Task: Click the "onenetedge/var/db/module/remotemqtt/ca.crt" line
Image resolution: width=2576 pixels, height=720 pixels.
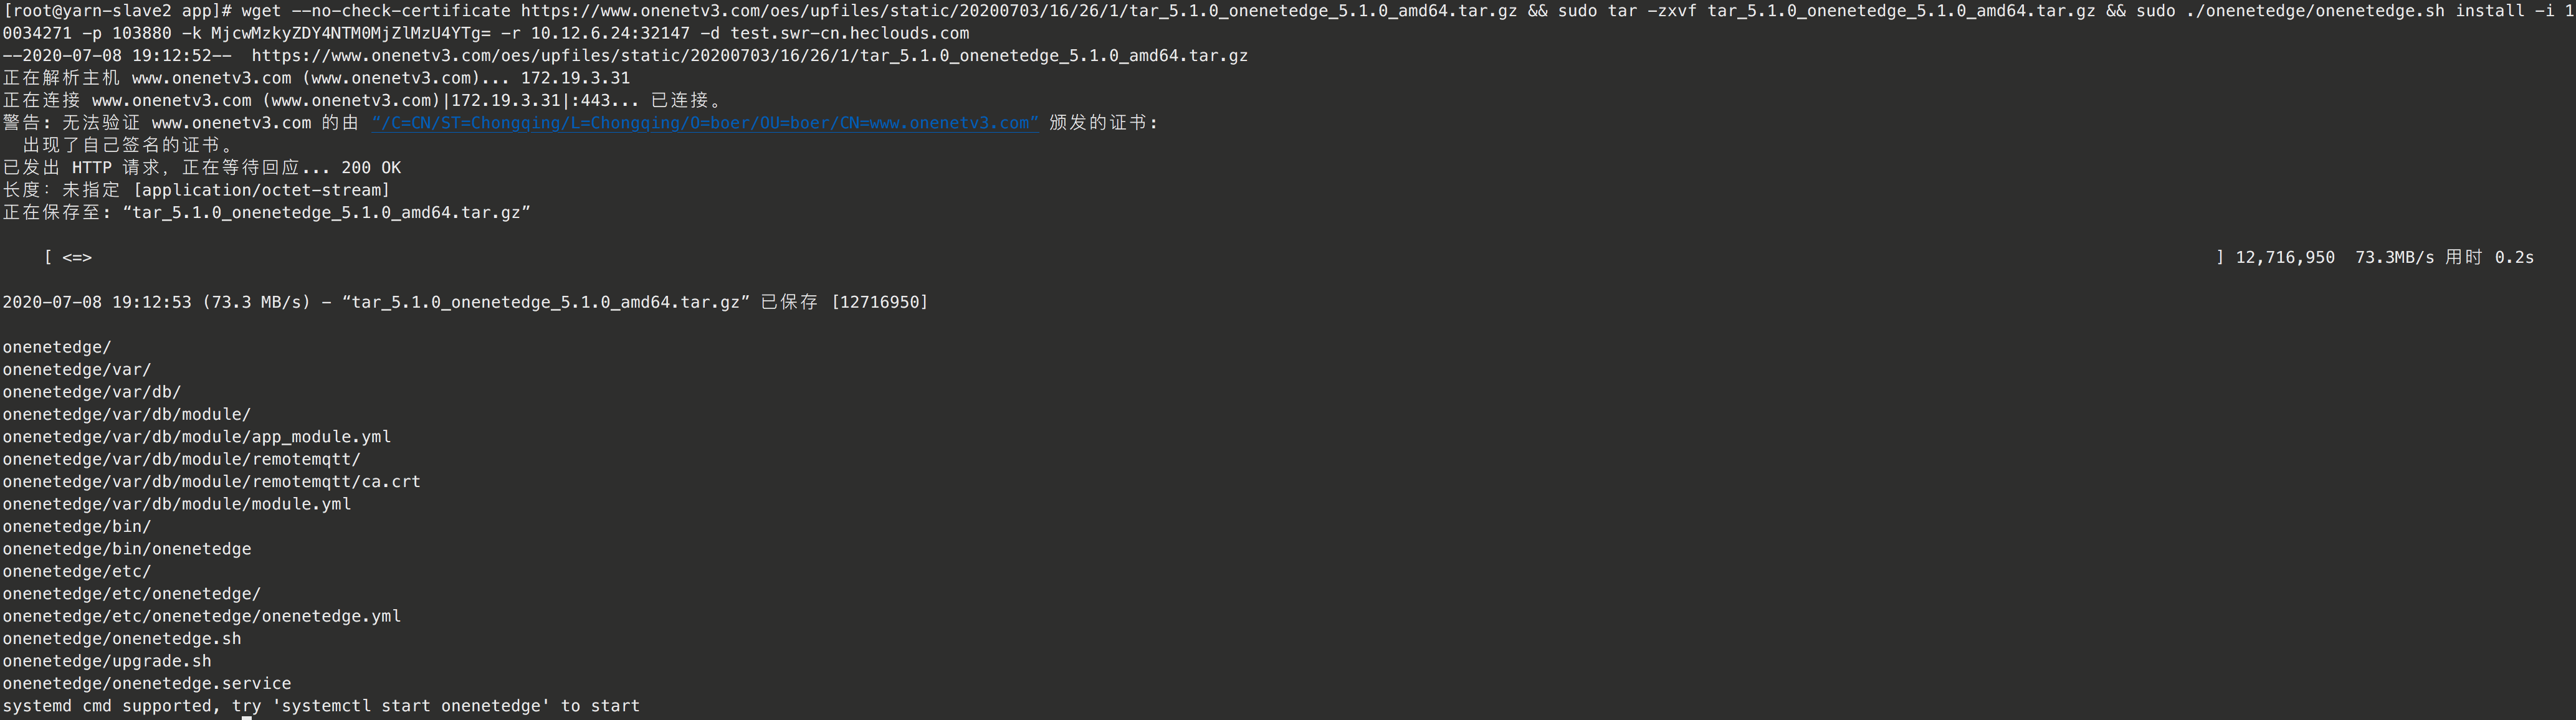Action: click(x=211, y=482)
